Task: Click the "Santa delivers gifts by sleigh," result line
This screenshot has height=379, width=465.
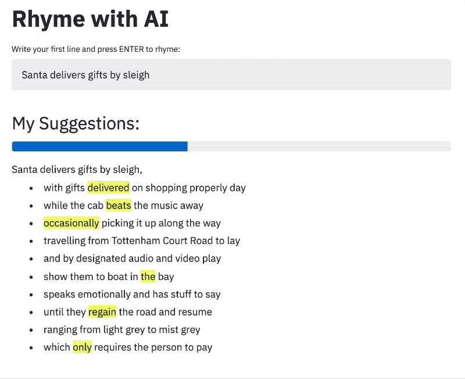Action: [77, 170]
